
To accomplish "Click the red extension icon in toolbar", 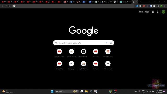I will tap(144, 6).
